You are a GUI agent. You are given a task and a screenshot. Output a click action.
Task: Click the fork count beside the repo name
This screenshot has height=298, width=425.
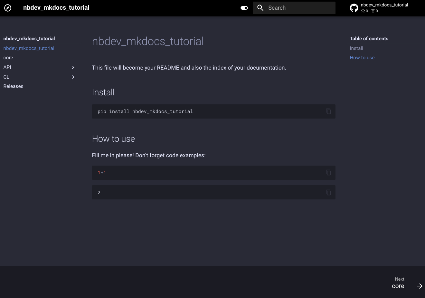pyautogui.click(x=374, y=11)
